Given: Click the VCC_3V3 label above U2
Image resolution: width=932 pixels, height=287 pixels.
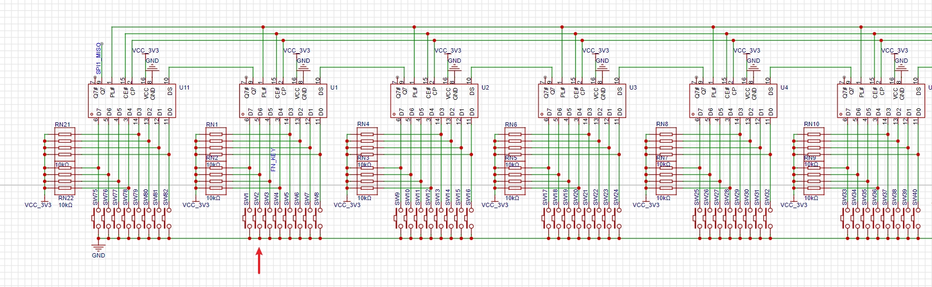Looking at the screenshot, I should pyautogui.click(x=448, y=50).
